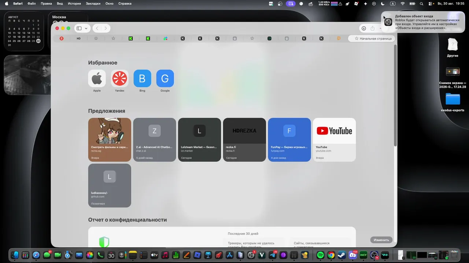Open the Trash in the Dock
Screen dimensions: 469x263
coord(454,255)
